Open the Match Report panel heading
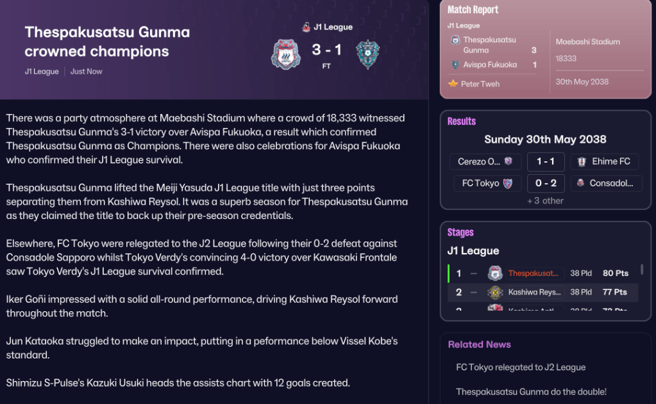Viewport: 656px width, 404px height. pyautogui.click(x=473, y=10)
